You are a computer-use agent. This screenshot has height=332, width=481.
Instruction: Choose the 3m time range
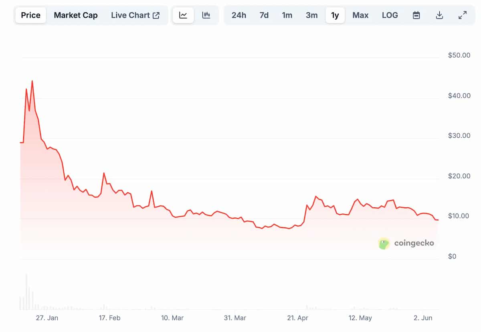click(311, 15)
